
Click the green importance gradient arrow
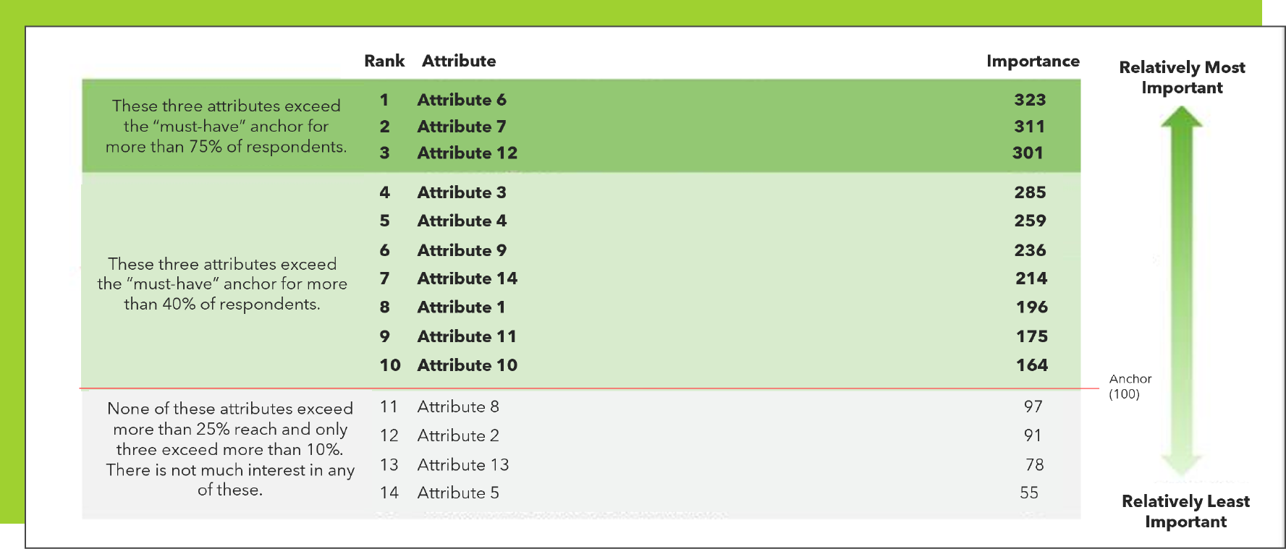pyautogui.click(x=1181, y=289)
